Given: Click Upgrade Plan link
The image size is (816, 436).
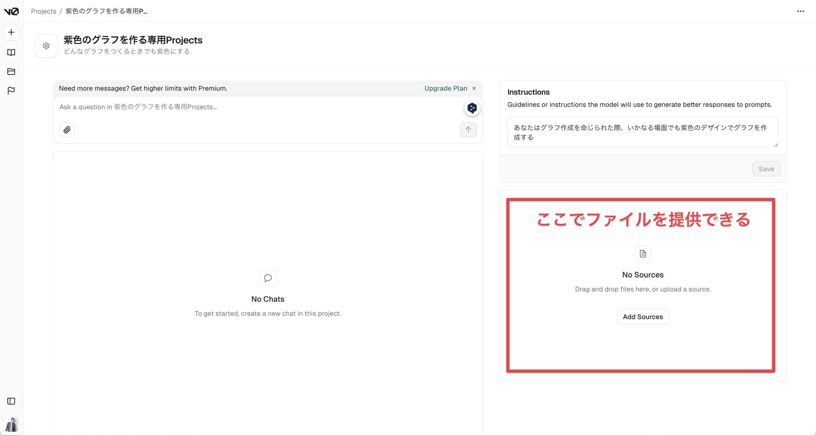Looking at the screenshot, I should (x=445, y=88).
